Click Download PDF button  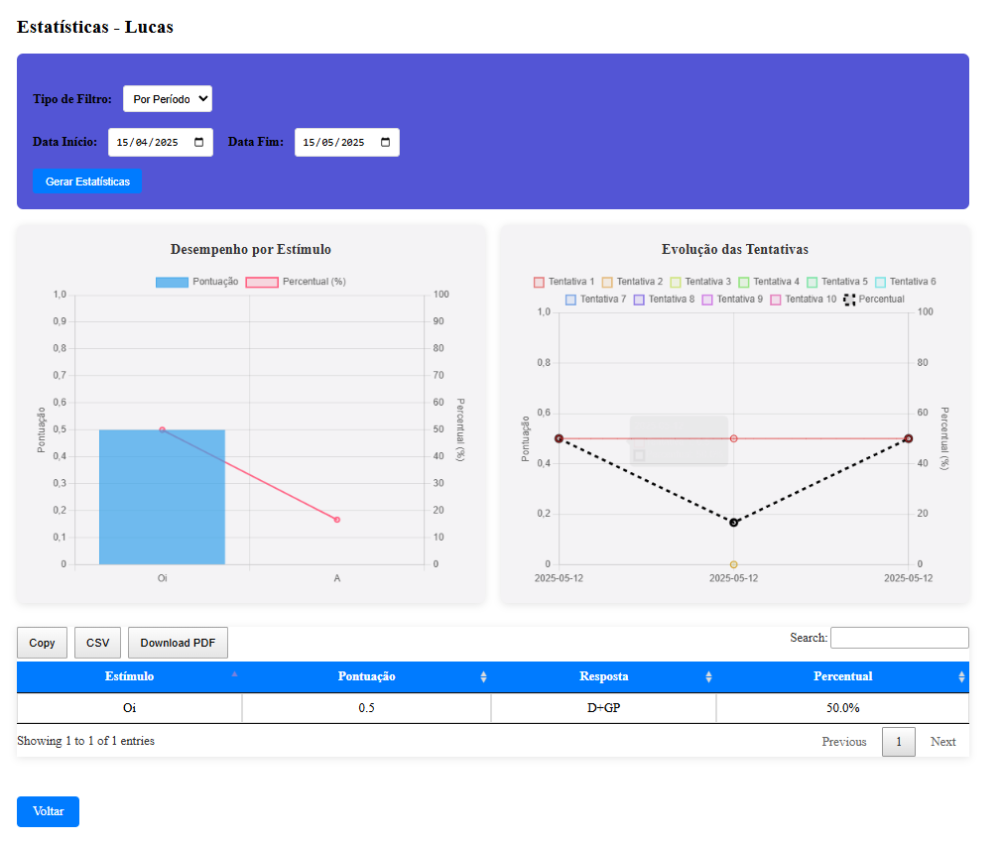[178, 643]
